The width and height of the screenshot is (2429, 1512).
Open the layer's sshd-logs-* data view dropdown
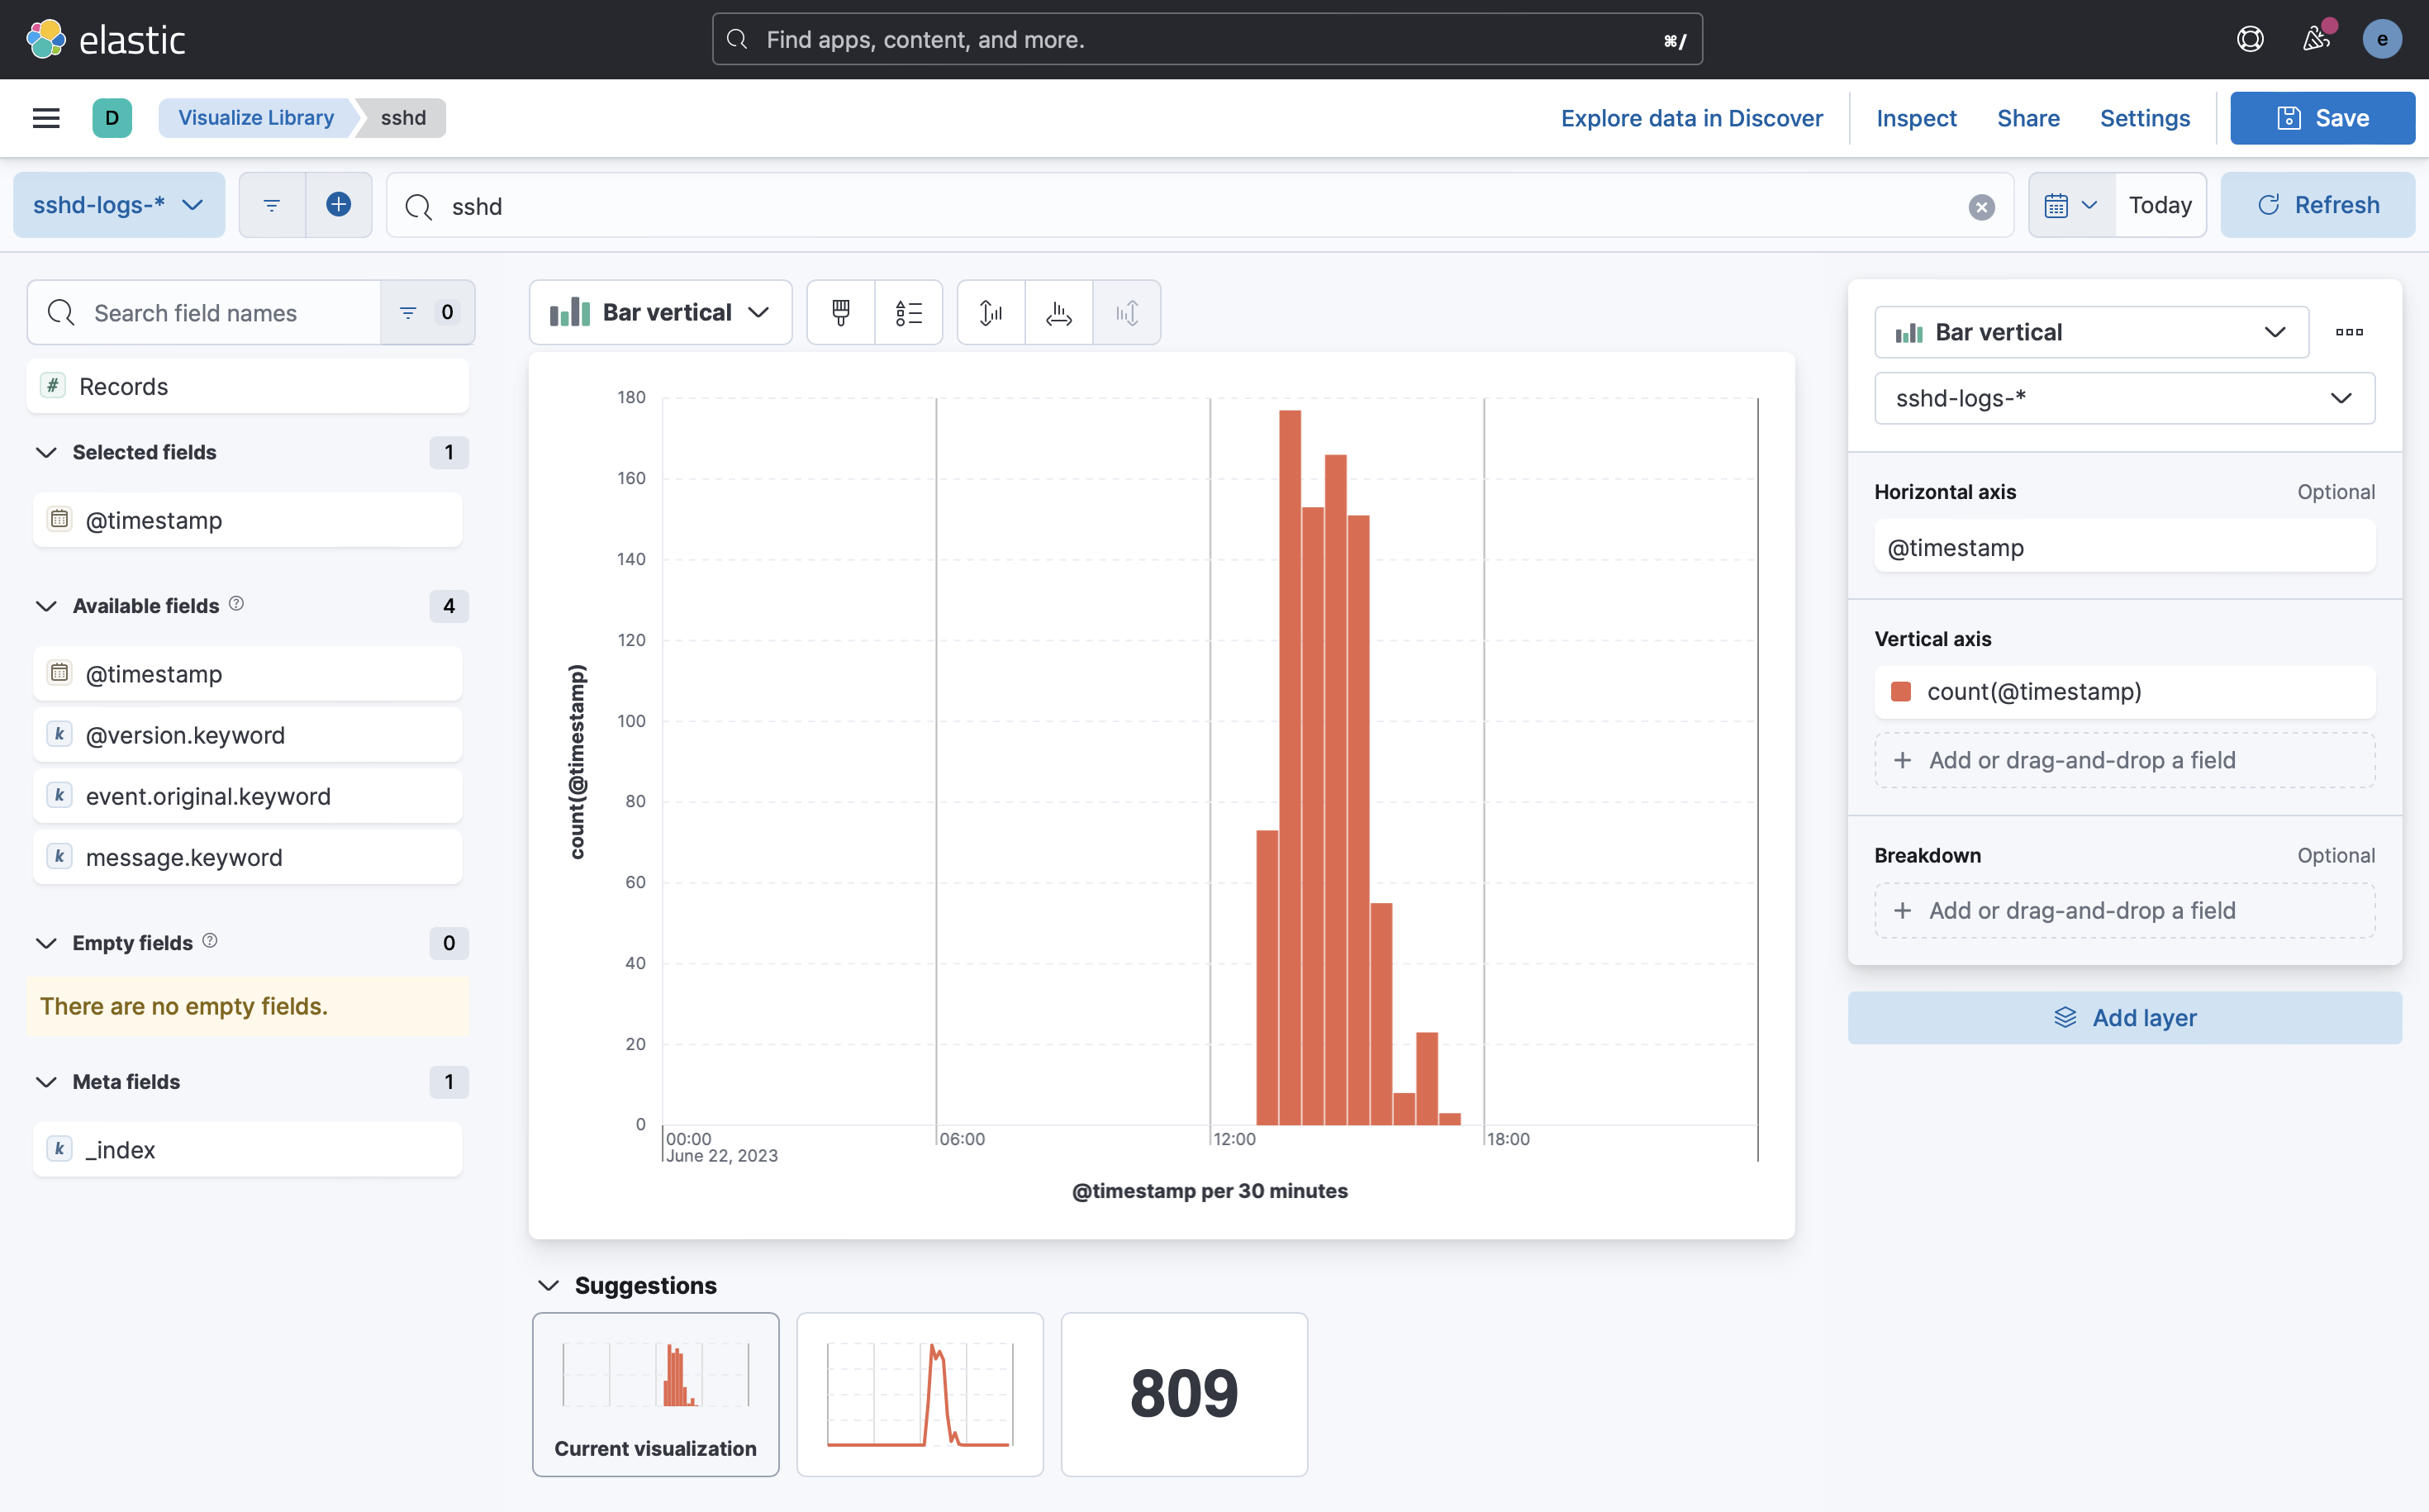2124,398
